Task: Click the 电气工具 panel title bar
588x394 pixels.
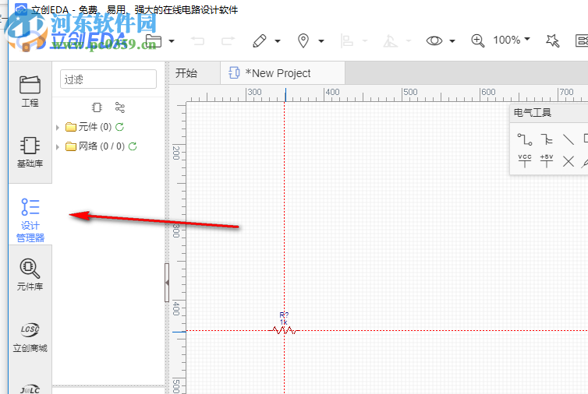Action: click(x=549, y=113)
